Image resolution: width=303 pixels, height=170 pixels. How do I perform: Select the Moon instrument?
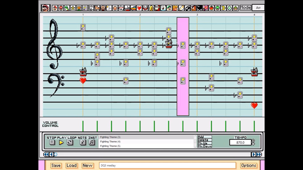[x=223, y=8]
